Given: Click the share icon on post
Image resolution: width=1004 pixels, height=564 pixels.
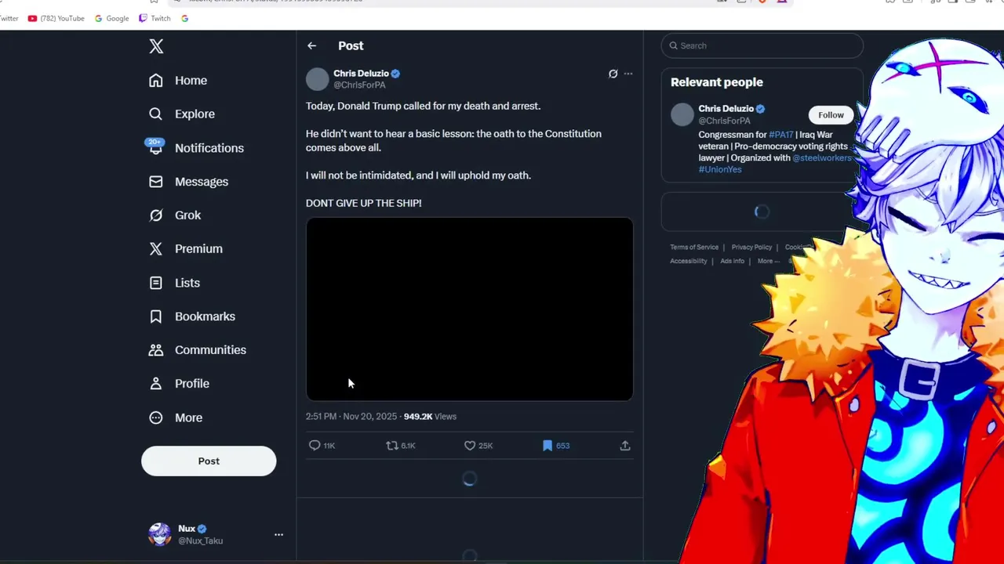Looking at the screenshot, I should click(625, 446).
